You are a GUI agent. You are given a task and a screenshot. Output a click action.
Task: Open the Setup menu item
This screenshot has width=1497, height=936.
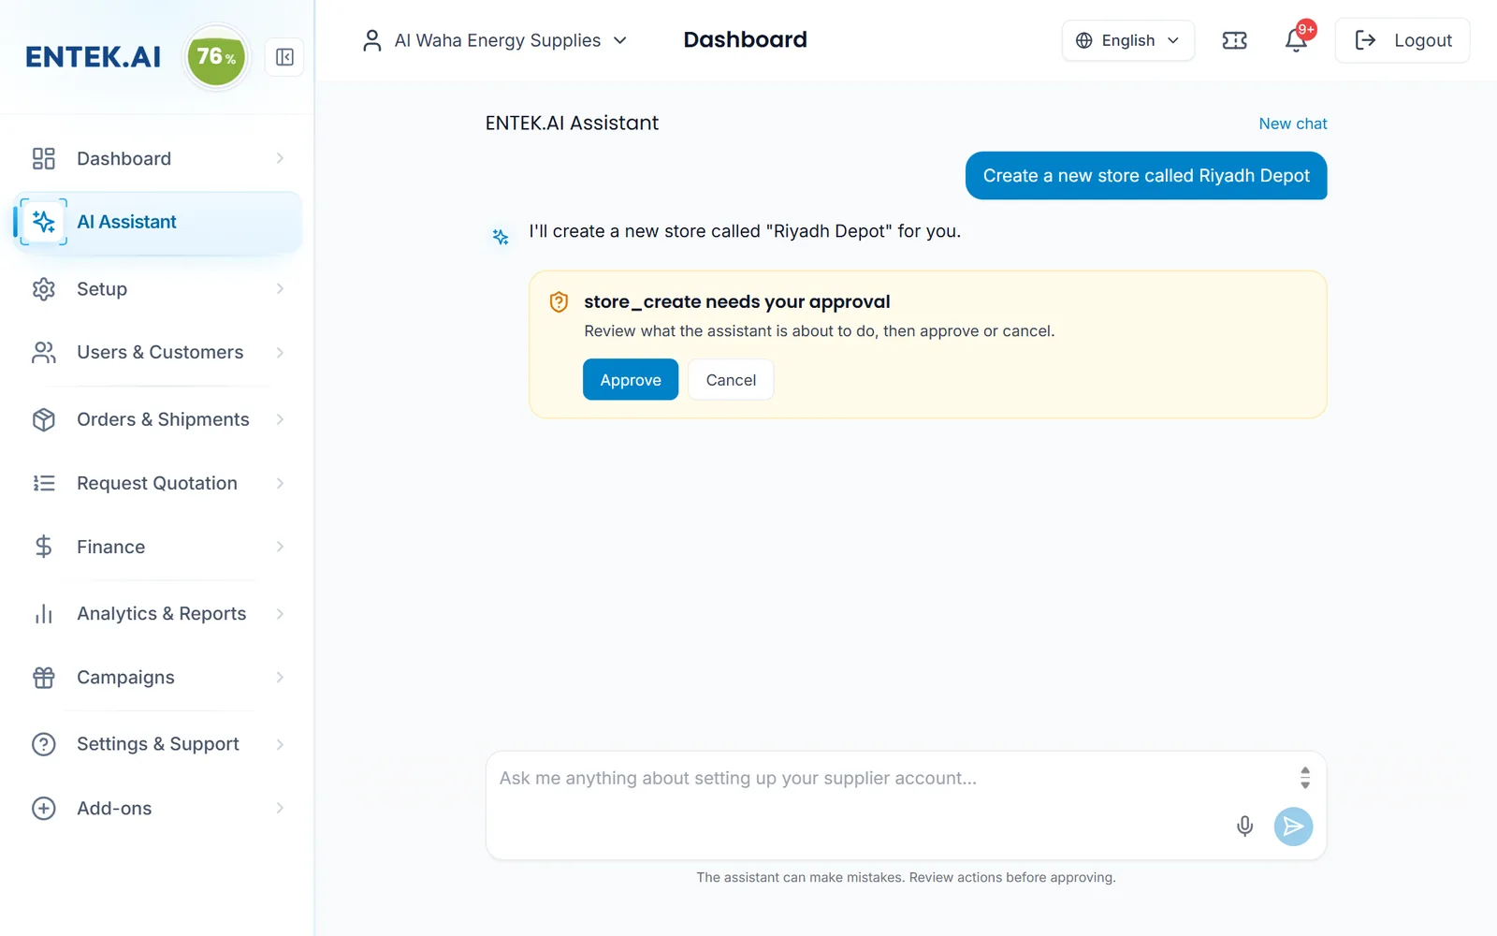pyautogui.click(x=158, y=289)
